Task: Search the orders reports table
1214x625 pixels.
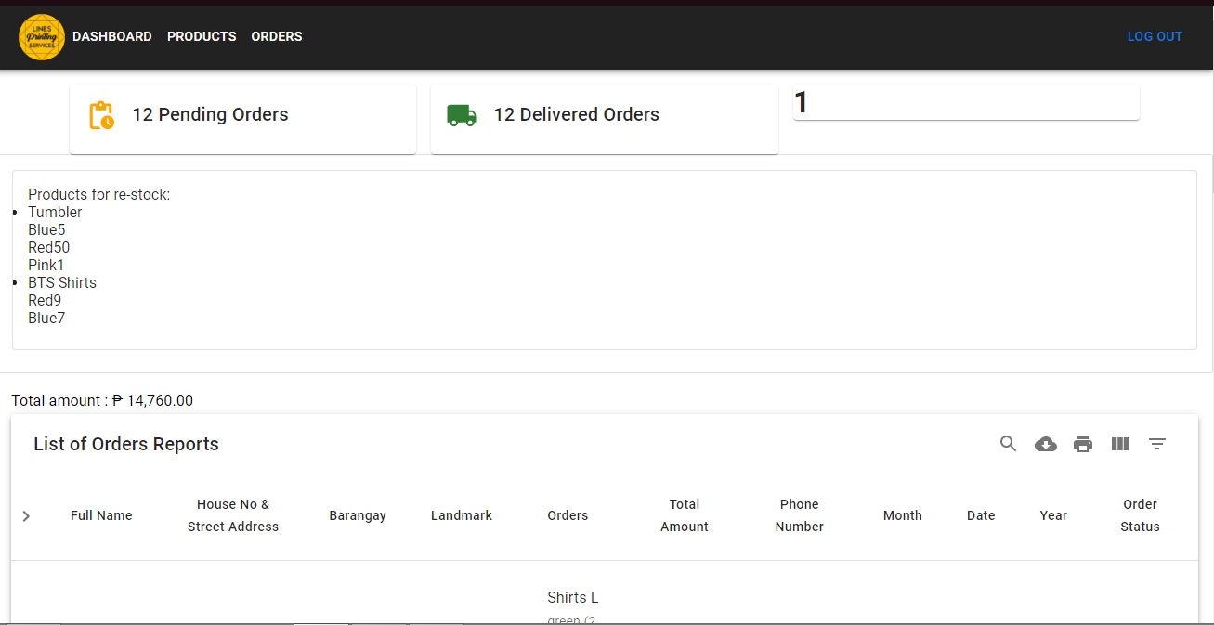Action: [x=1009, y=444]
